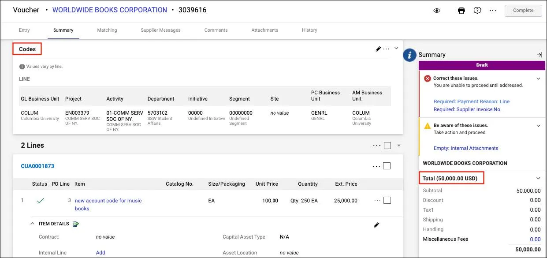This screenshot has height=258, width=547.
Task: Click the Complete button
Action: tap(523, 11)
